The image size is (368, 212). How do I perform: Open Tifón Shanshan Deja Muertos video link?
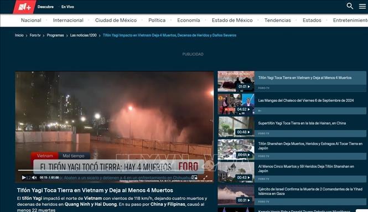coord(310,146)
